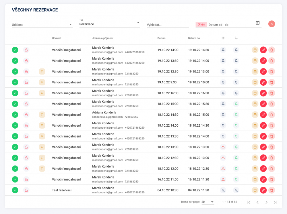Delete the reservation dated 19.10.22 13:30

point(272,61)
